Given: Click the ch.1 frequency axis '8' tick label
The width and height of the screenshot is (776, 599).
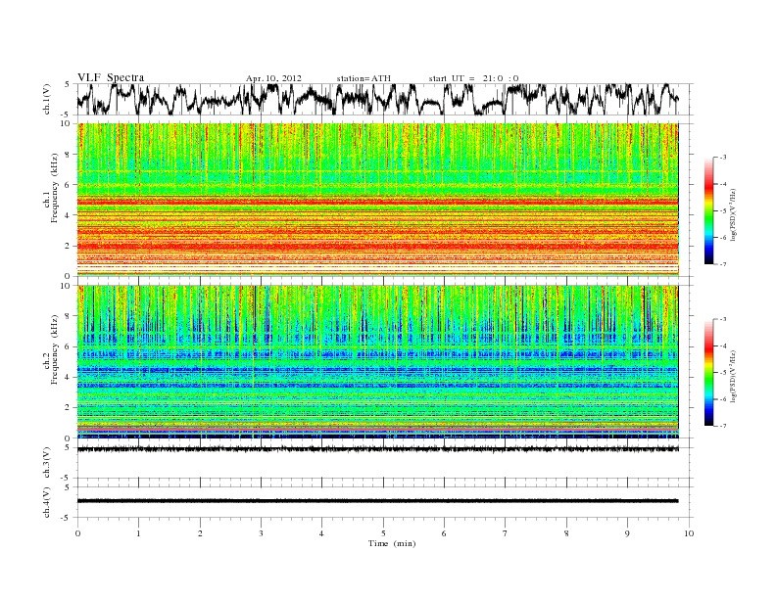Looking at the screenshot, I should (68, 155).
